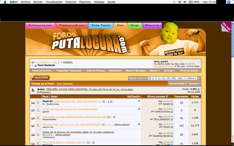The image size is (234, 146).
Task: Jump to page 1001 of forum
Action: pos(180,78)
